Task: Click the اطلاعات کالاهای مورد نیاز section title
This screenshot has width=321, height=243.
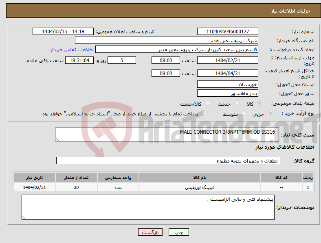Action: tap(285, 147)
